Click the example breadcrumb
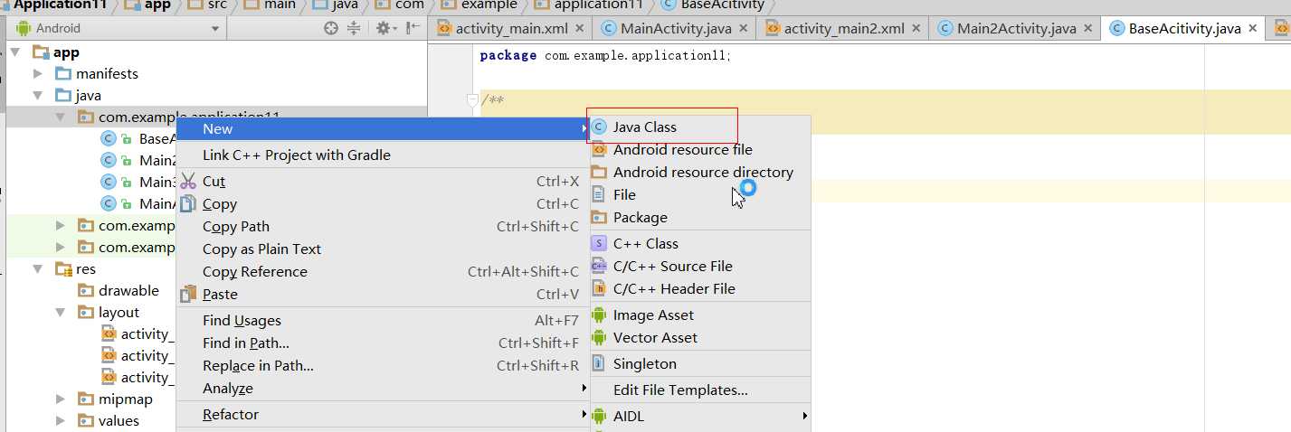 [479, 5]
